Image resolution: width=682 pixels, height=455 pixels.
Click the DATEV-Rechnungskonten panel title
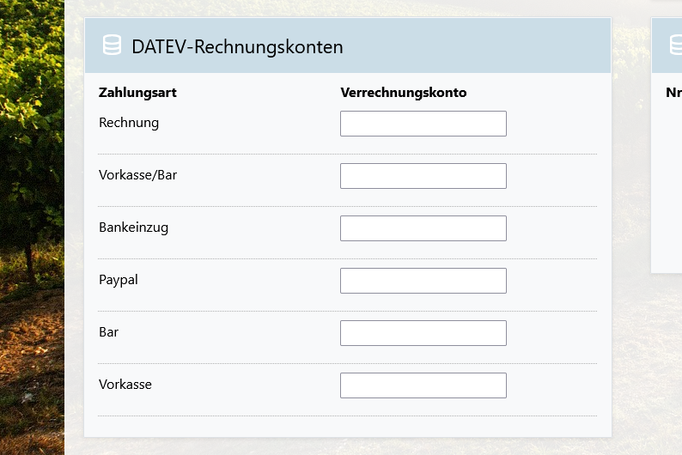click(237, 47)
